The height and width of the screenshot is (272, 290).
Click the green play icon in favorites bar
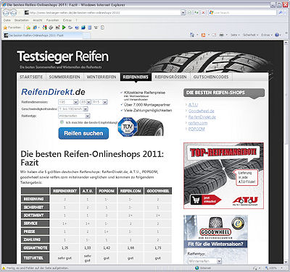[x=64, y=27]
